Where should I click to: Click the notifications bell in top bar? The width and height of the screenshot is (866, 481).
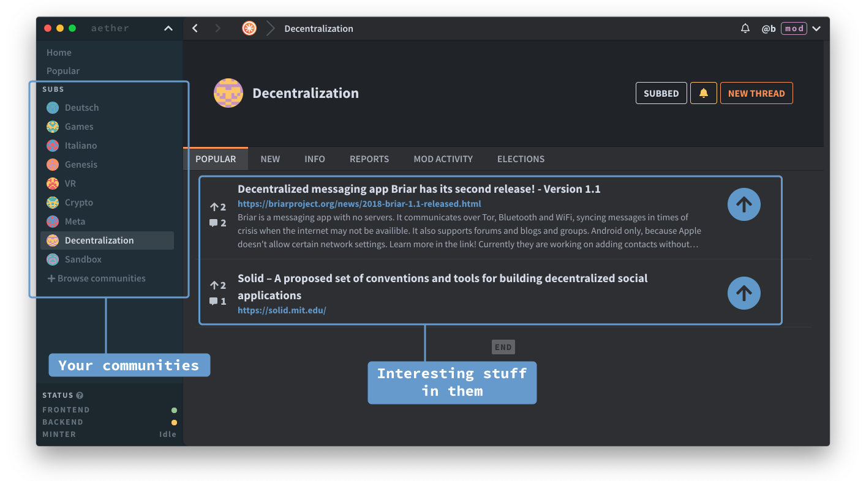tap(745, 28)
